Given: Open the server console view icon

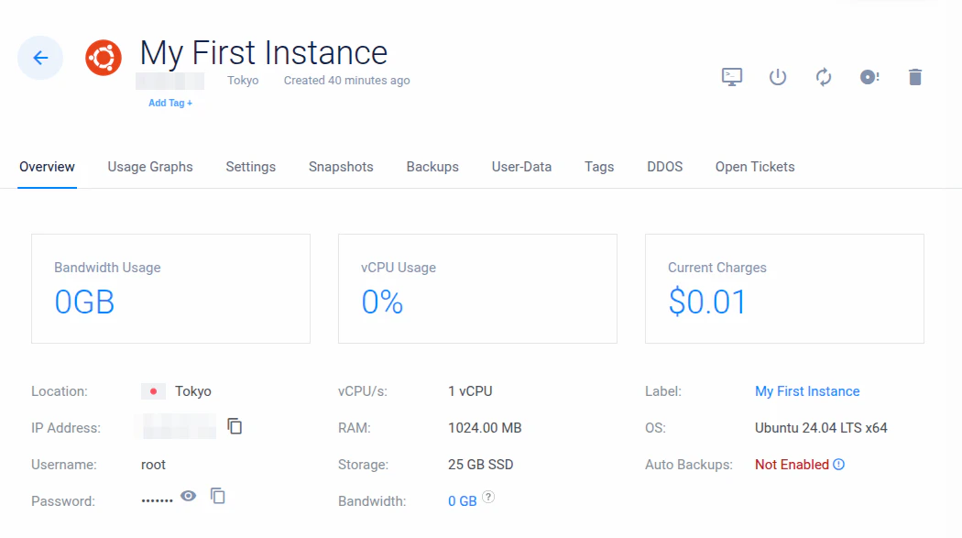Looking at the screenshot, I should point(732,77).
